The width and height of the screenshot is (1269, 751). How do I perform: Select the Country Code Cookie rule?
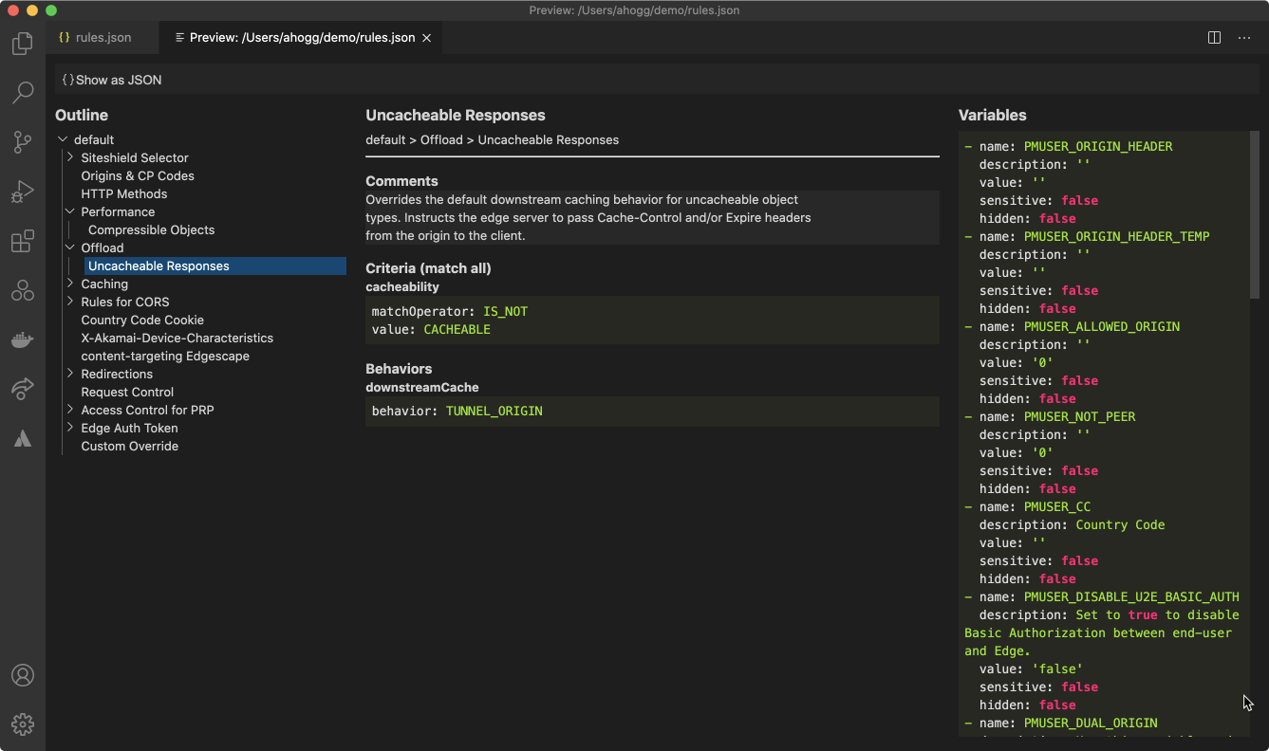pyautogui.click(x=142, y=320)
